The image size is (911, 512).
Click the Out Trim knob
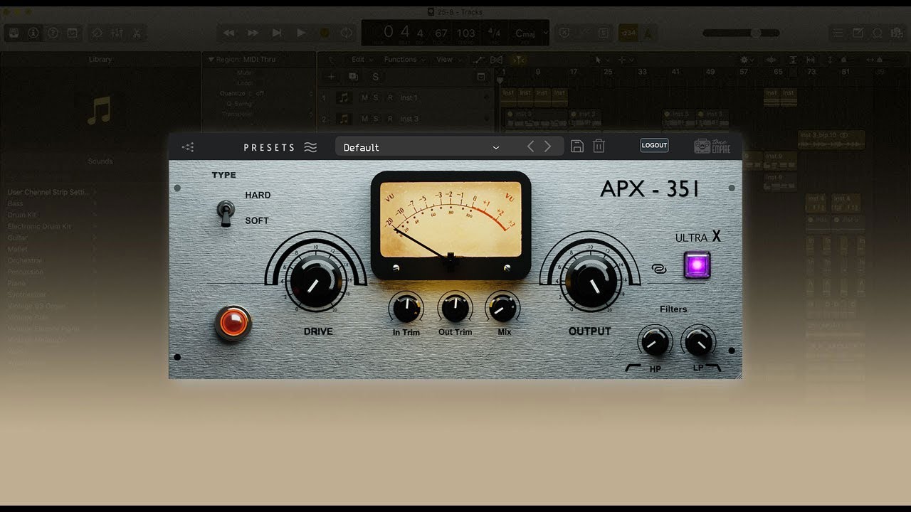pyautogui.click(x=455, y=309)
